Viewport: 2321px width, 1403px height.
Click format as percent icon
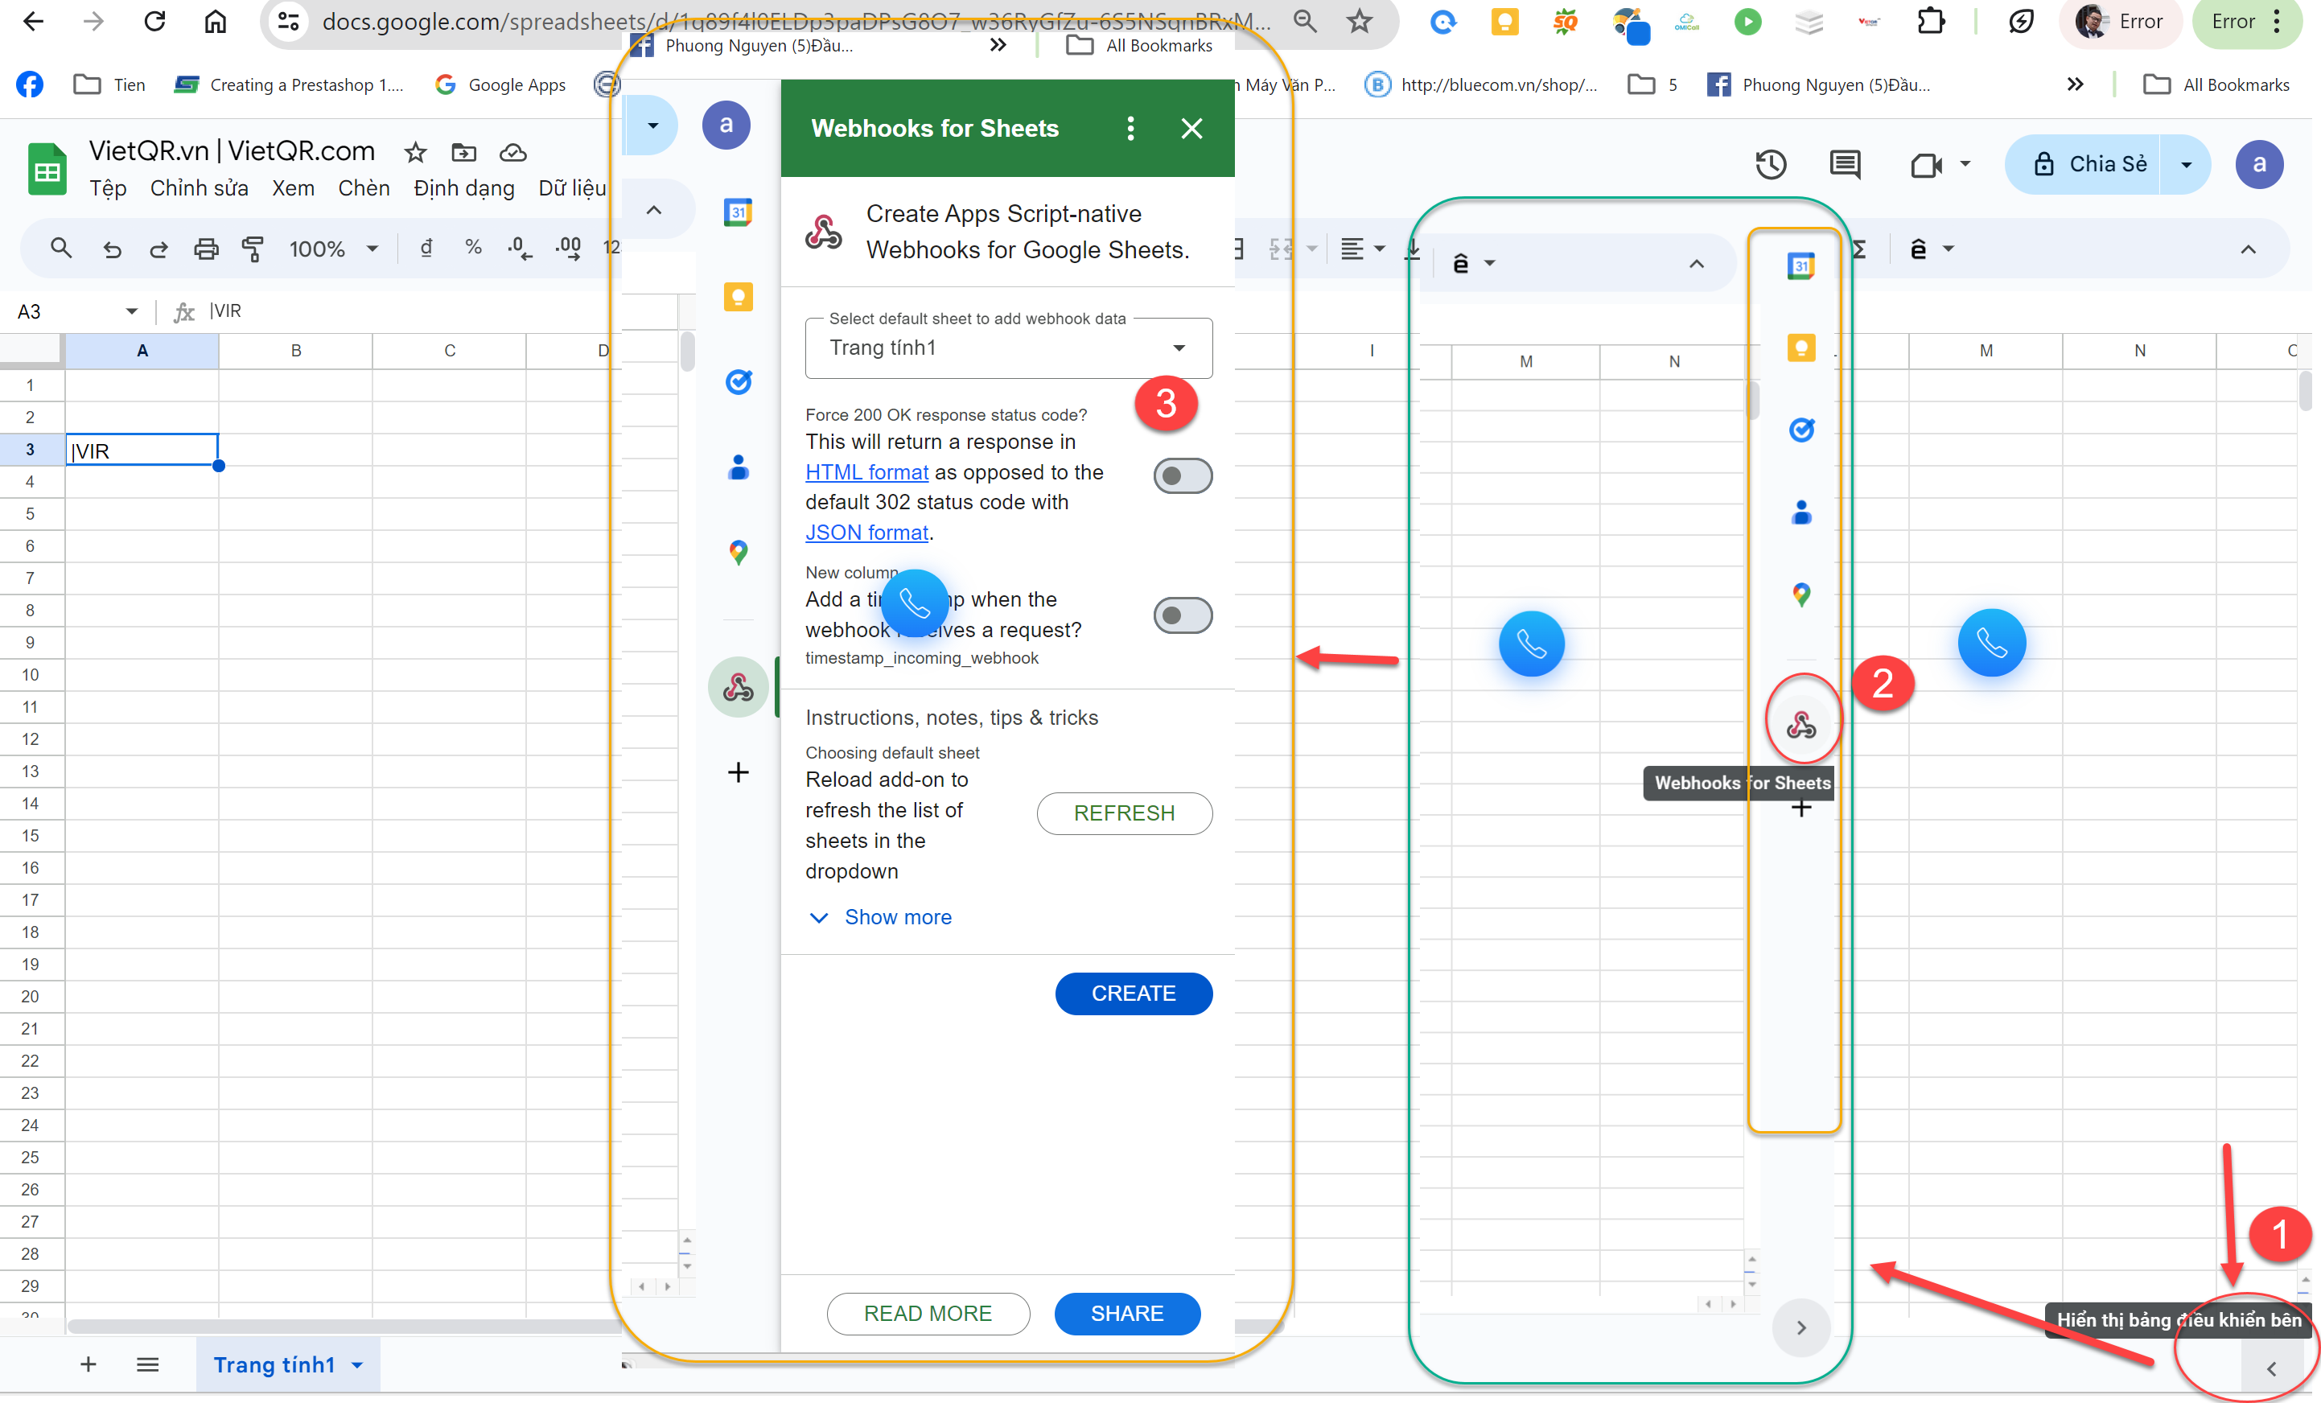click(x=473, y=248)
